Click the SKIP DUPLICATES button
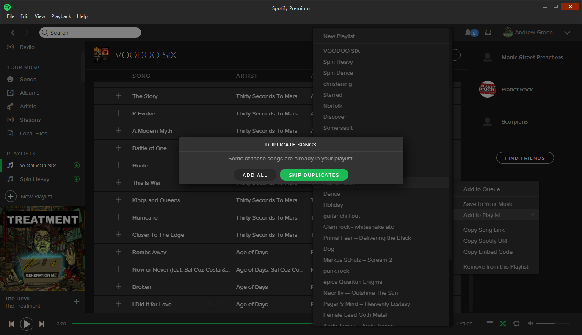582x335 pixels. [314, 175]
